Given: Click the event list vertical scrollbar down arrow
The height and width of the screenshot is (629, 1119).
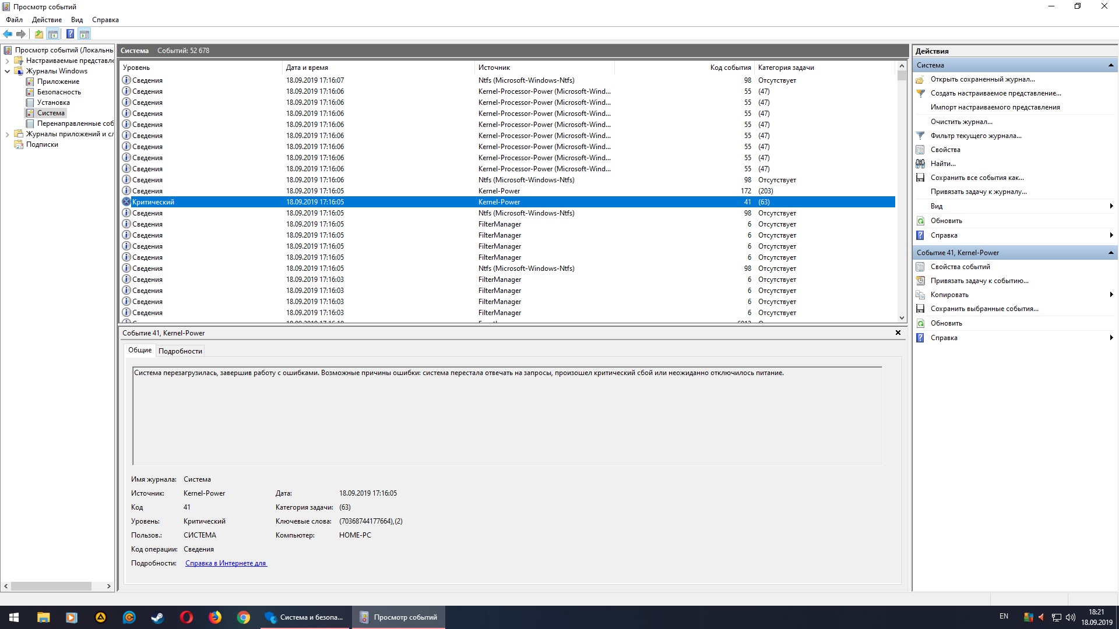Looking at the screenshot, I should [x=902, y=318].
